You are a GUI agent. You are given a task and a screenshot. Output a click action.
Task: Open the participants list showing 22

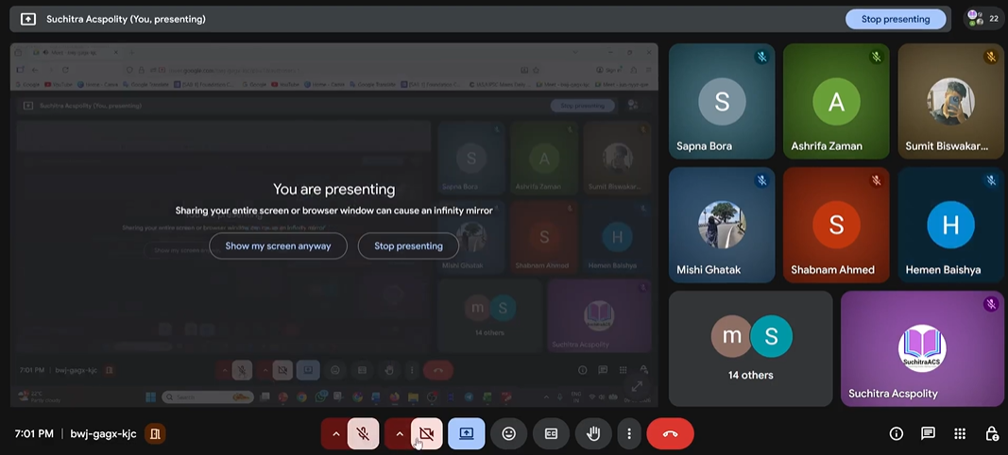(983, 19)
